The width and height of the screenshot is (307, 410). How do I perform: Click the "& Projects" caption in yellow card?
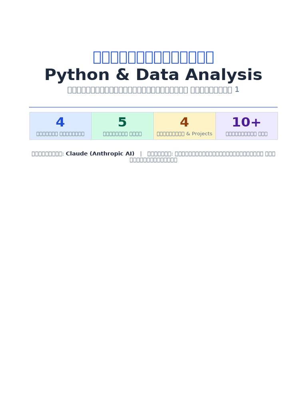click(x=199, y=134)
